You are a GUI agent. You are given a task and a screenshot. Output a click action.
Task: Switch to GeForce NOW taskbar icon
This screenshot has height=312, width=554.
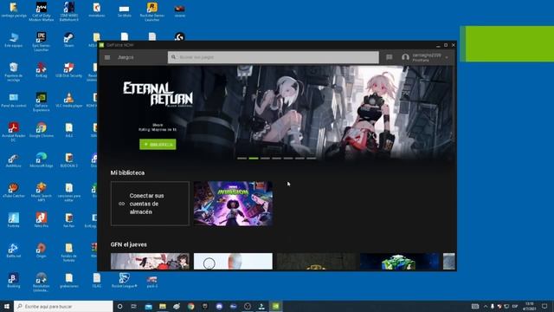(x=275, y=306)
